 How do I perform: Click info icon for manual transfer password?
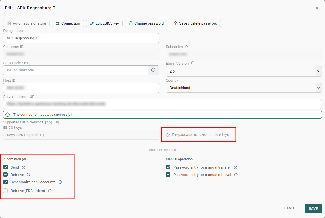pos(236,167)
